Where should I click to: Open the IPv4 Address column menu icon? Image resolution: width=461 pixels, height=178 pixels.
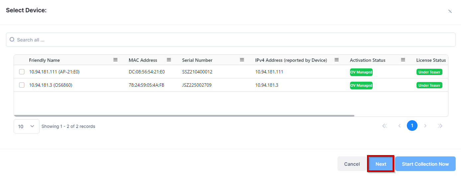336,60
